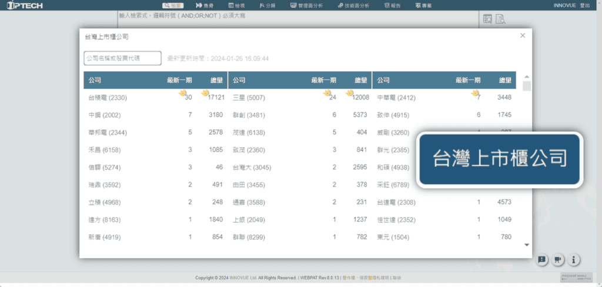
Task: Open the 技術面分析 menu
Action: point(353,5)
